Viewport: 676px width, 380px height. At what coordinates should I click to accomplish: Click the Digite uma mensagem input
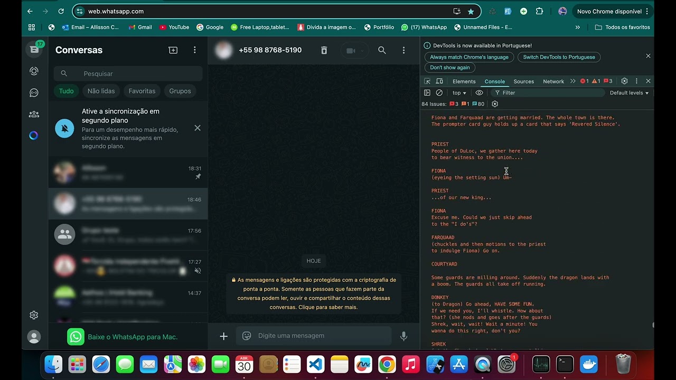[314, 336]
